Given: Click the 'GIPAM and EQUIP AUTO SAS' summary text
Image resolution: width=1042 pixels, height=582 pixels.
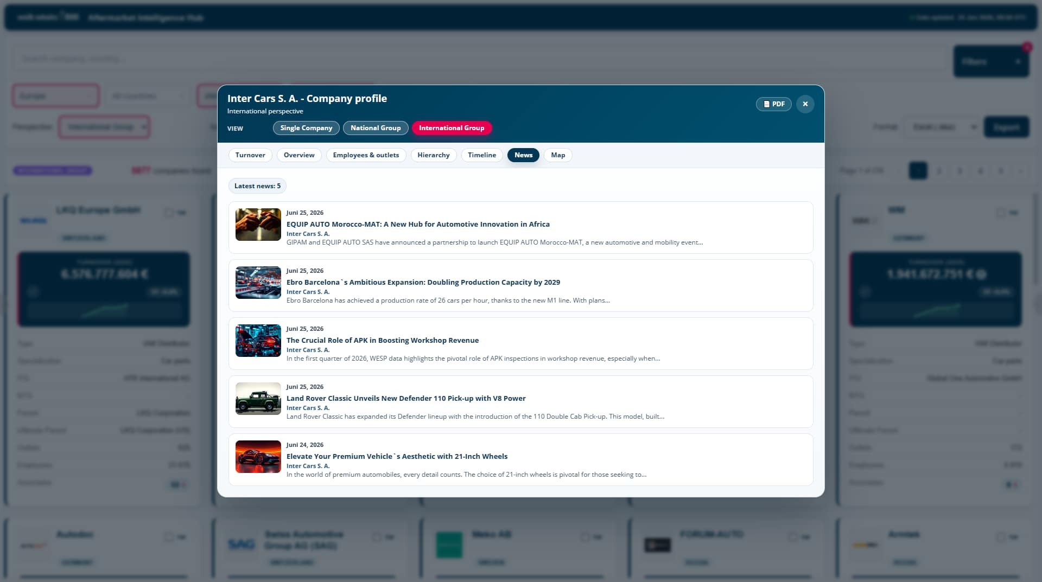Looking at the screenshot, I should point(494,242).
